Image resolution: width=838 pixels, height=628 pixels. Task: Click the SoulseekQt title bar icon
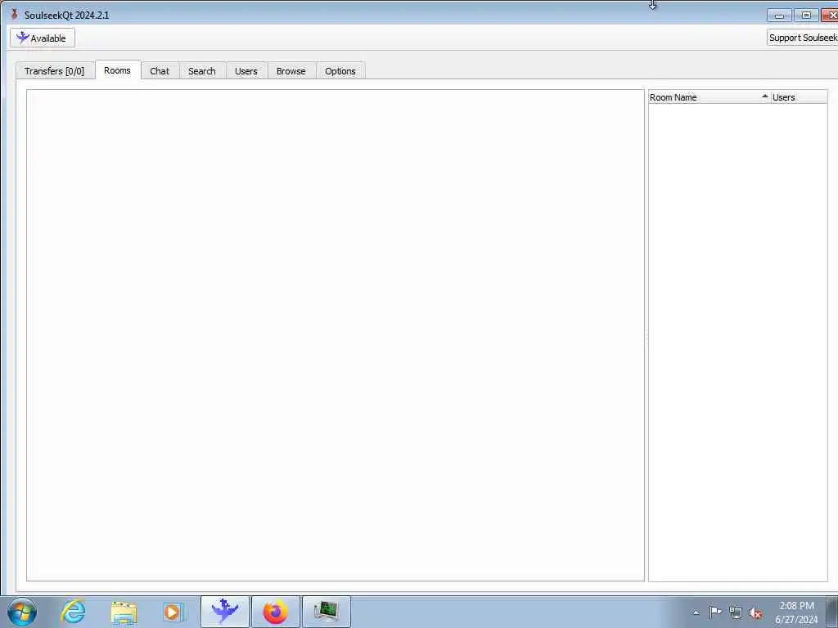tap(15, 15)
